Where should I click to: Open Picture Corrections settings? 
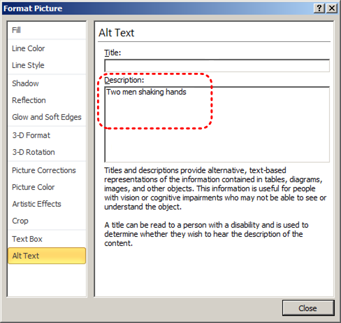tap(47, 170)
